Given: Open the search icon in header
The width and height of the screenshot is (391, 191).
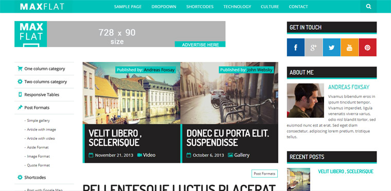Looking at the screenshot, I should (368, 7).
